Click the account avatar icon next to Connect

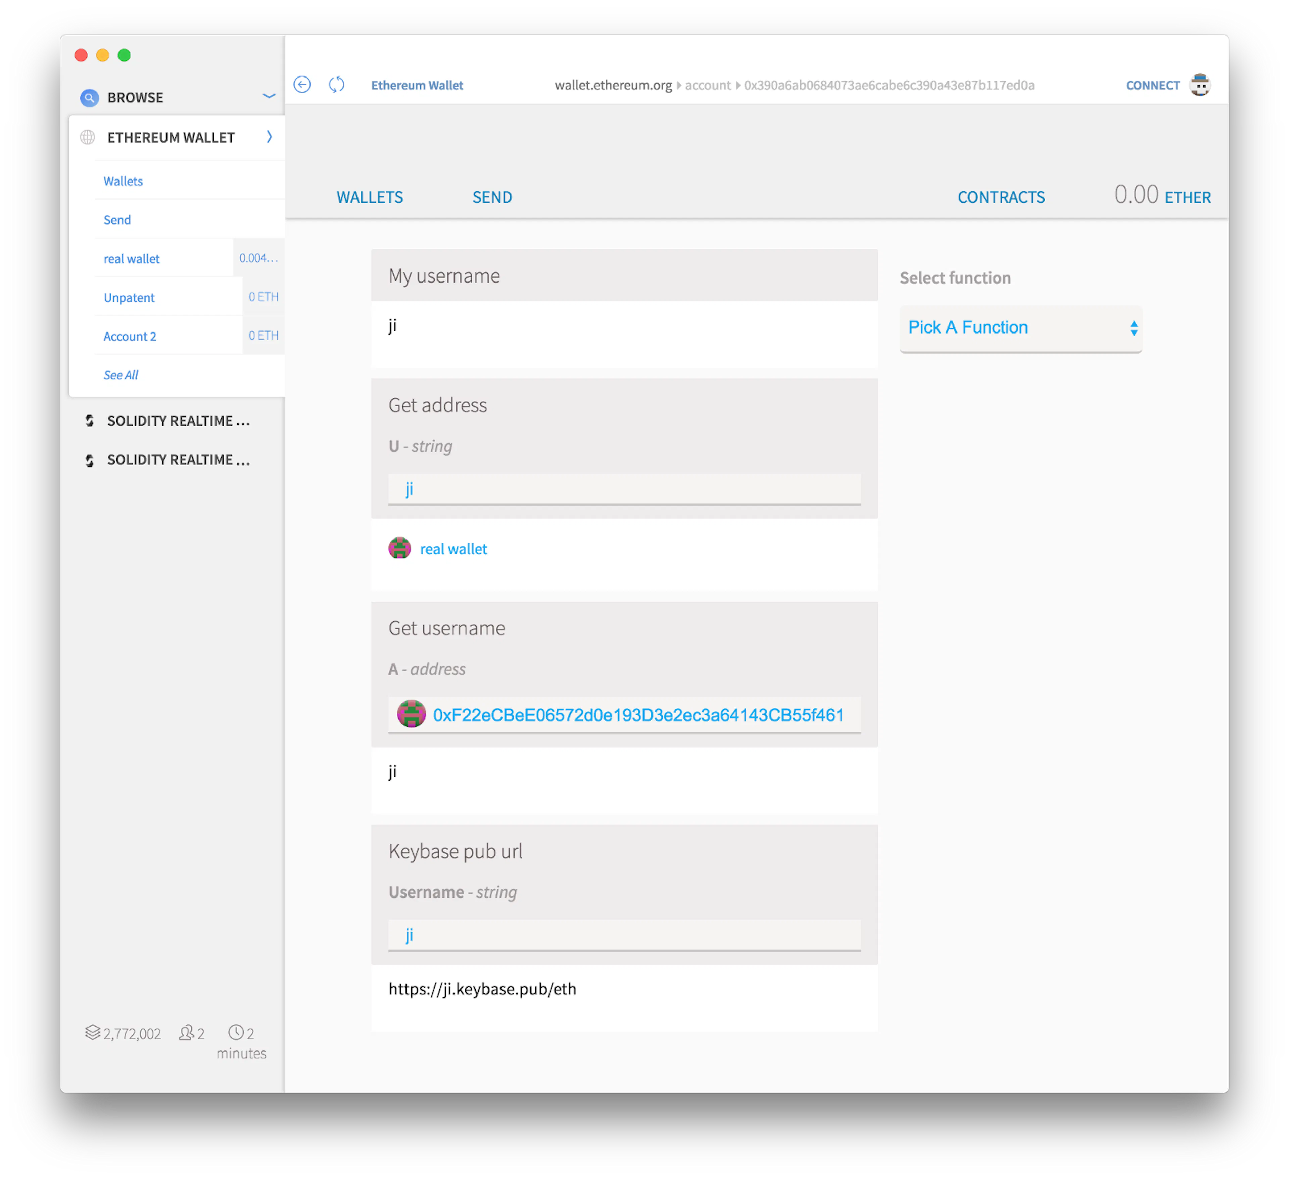pos(1200,85)
